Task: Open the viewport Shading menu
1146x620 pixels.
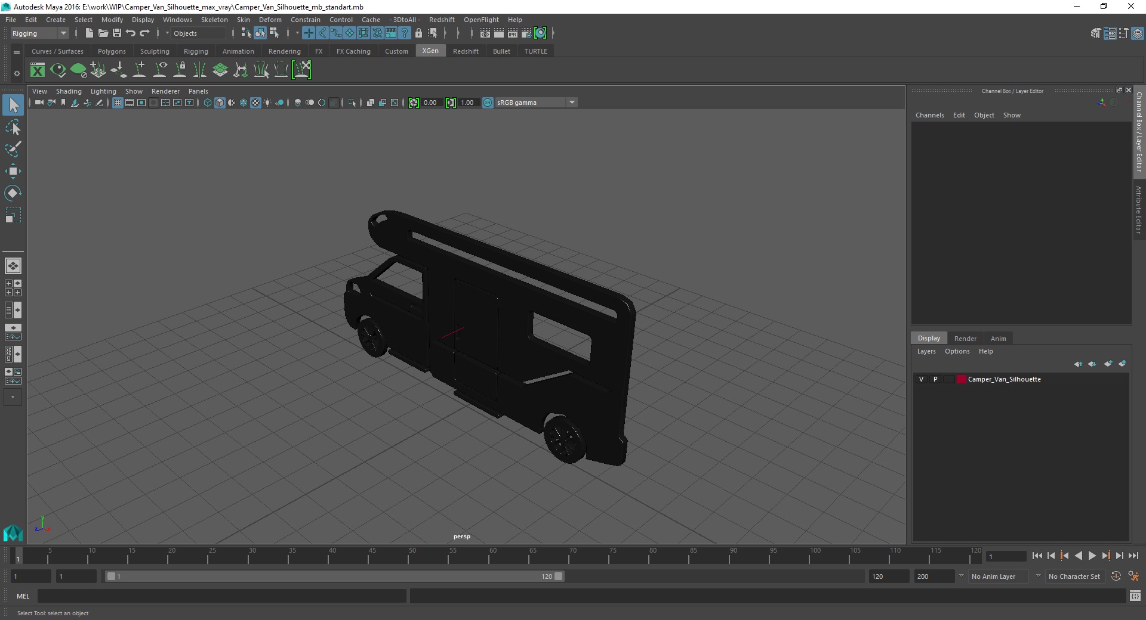Action: tap(69, 91)
